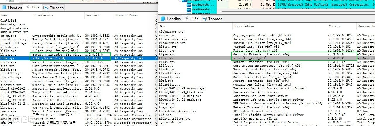Click the version value 30.1915.0.402
This screenshot has width=375, height=126.
[x=339, y=47]
